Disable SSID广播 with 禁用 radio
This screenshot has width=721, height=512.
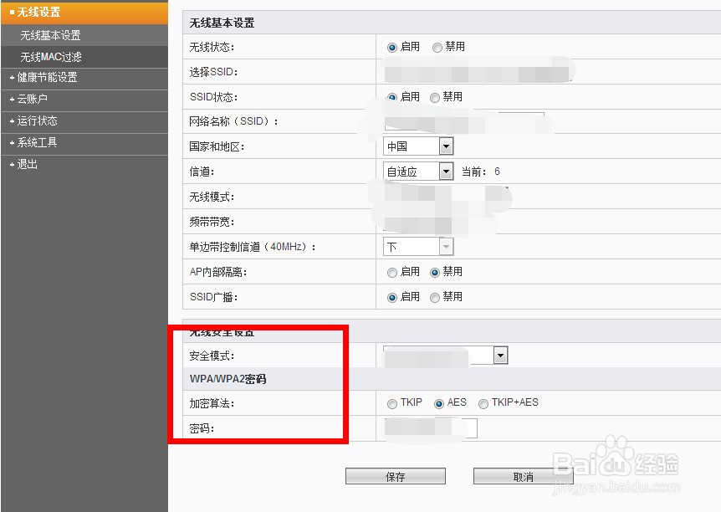click(435, 298)
